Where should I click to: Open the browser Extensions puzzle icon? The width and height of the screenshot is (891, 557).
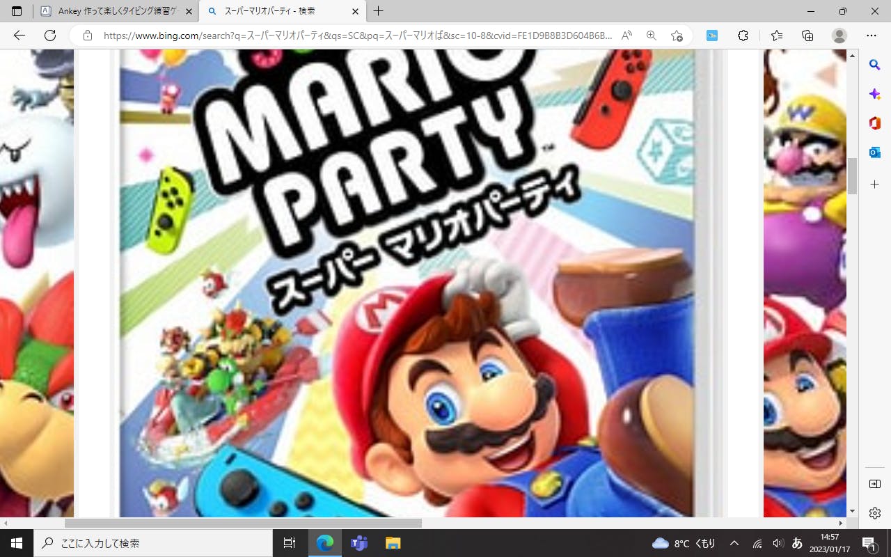click(x=743, y=36)
